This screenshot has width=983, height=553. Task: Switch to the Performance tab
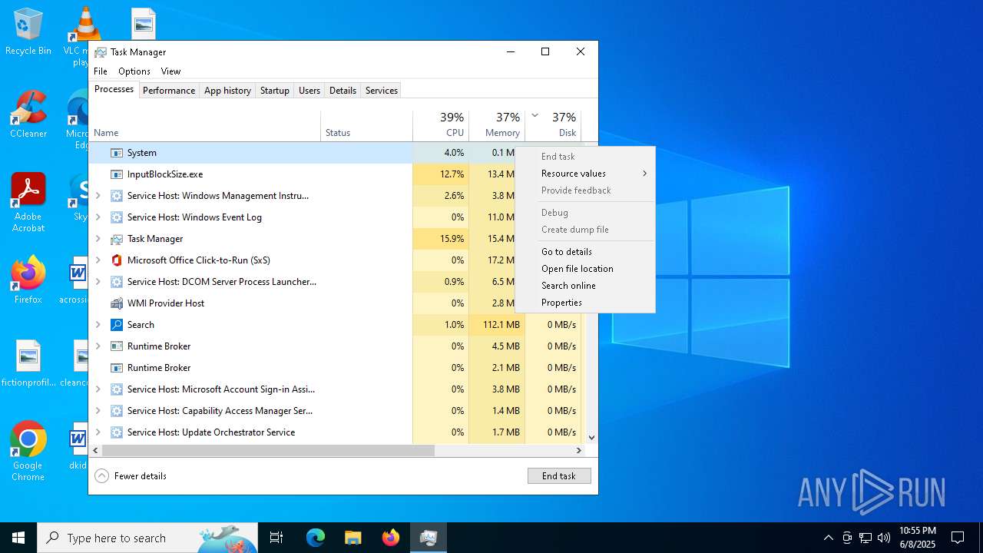coord(169,91)
